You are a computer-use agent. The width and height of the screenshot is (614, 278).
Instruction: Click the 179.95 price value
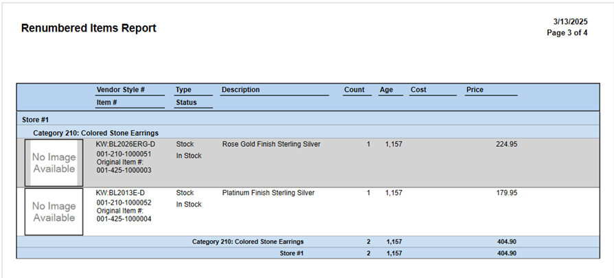coord(506,193)
